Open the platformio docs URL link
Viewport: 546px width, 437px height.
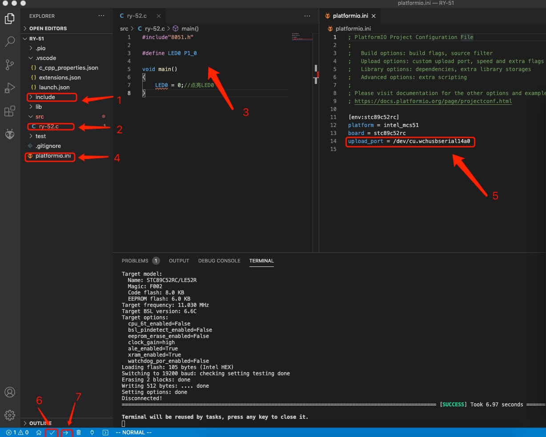coord(433,101)
